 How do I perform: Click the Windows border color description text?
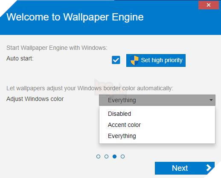(x=90, y=88)
